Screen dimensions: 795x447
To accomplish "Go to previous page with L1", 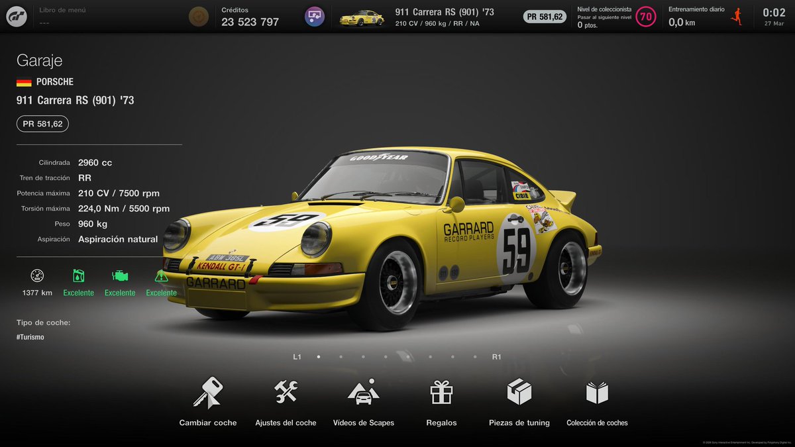I will pos(297,357).
